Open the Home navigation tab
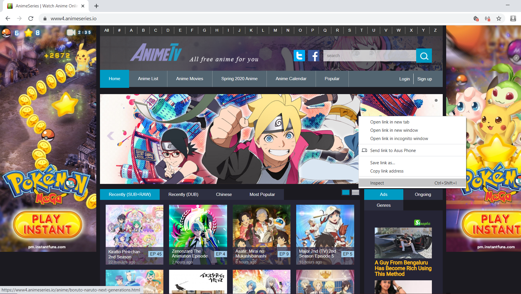Viewport: 521px width, 294px height. pos(115,79)
